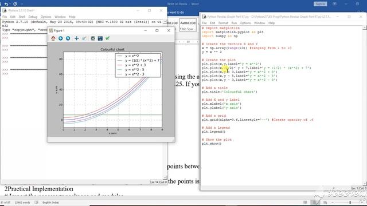Screen dimensions: 367x206
Task: Click 'Ln: 14 Col: 0' in the Shell status bar
Action: [x=158, y=182]
